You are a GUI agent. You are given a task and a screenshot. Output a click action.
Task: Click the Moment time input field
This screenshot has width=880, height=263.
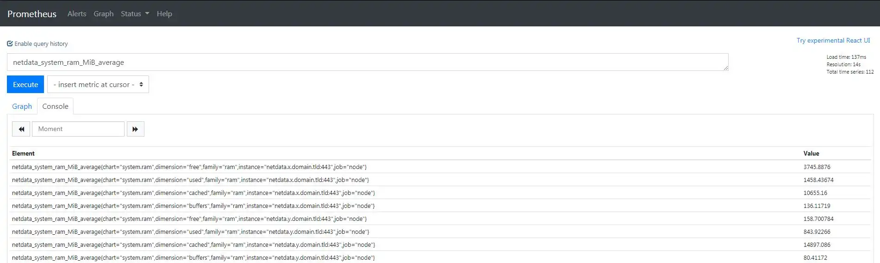[78, 129]
